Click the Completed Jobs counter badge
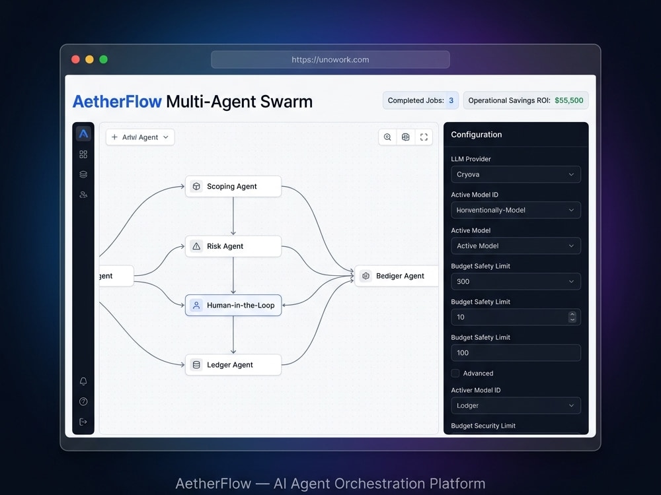661x495 pixels. point(420,100)
